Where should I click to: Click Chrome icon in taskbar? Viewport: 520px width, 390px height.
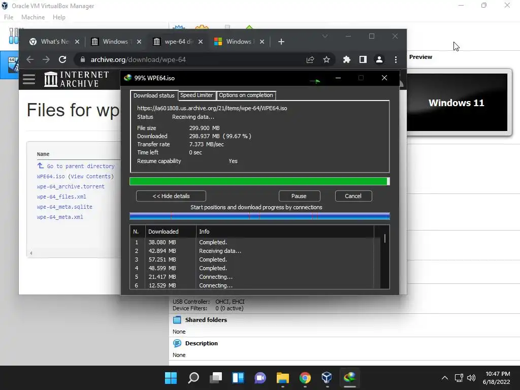pos(305,377)
